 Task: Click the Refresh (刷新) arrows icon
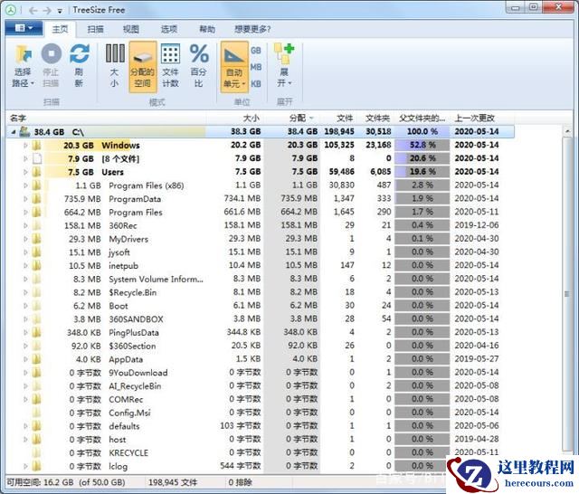coord(80,54)
